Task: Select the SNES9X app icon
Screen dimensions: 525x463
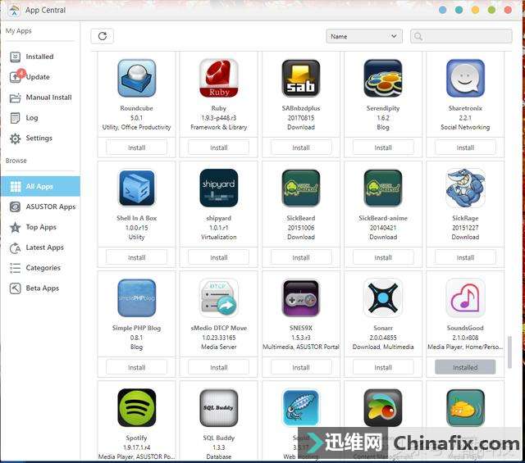Action: 300,298
